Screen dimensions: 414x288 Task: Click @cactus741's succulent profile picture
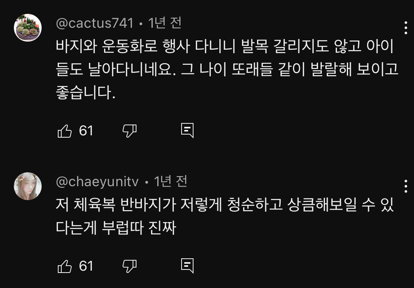(x=28, y=27)
